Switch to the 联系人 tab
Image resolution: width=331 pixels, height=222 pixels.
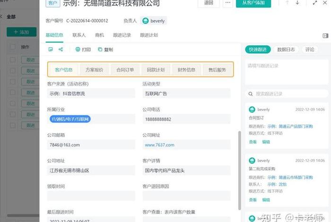79,35
